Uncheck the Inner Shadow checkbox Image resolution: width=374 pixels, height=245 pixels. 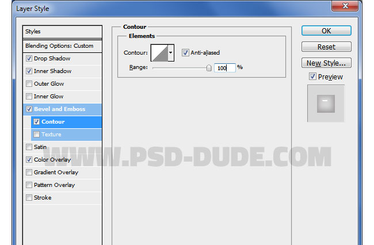click(29, 71)
